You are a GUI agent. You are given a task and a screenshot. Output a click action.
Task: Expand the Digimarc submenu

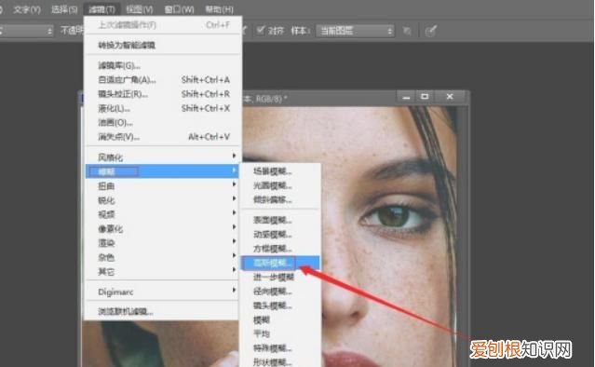[x=163, y=292]
